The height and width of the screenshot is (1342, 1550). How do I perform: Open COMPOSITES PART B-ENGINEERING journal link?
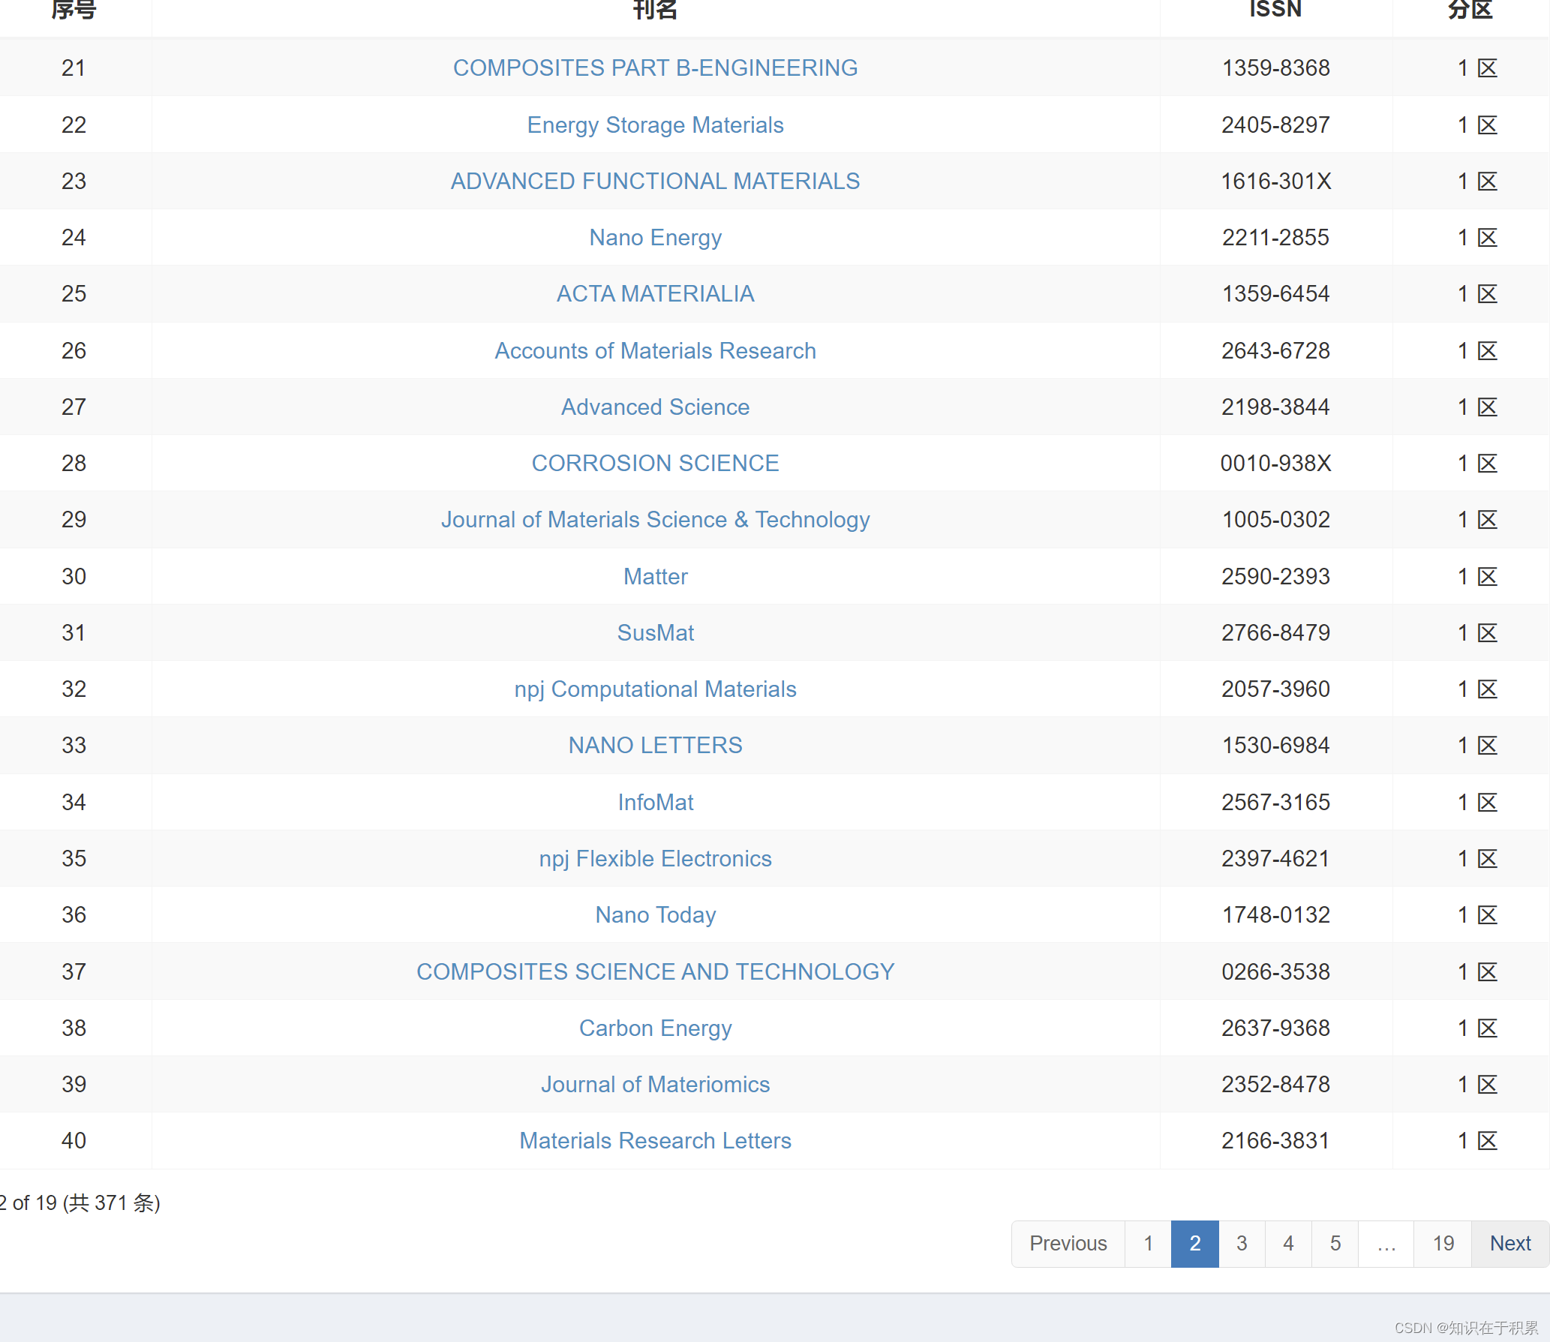pos(655,68)
